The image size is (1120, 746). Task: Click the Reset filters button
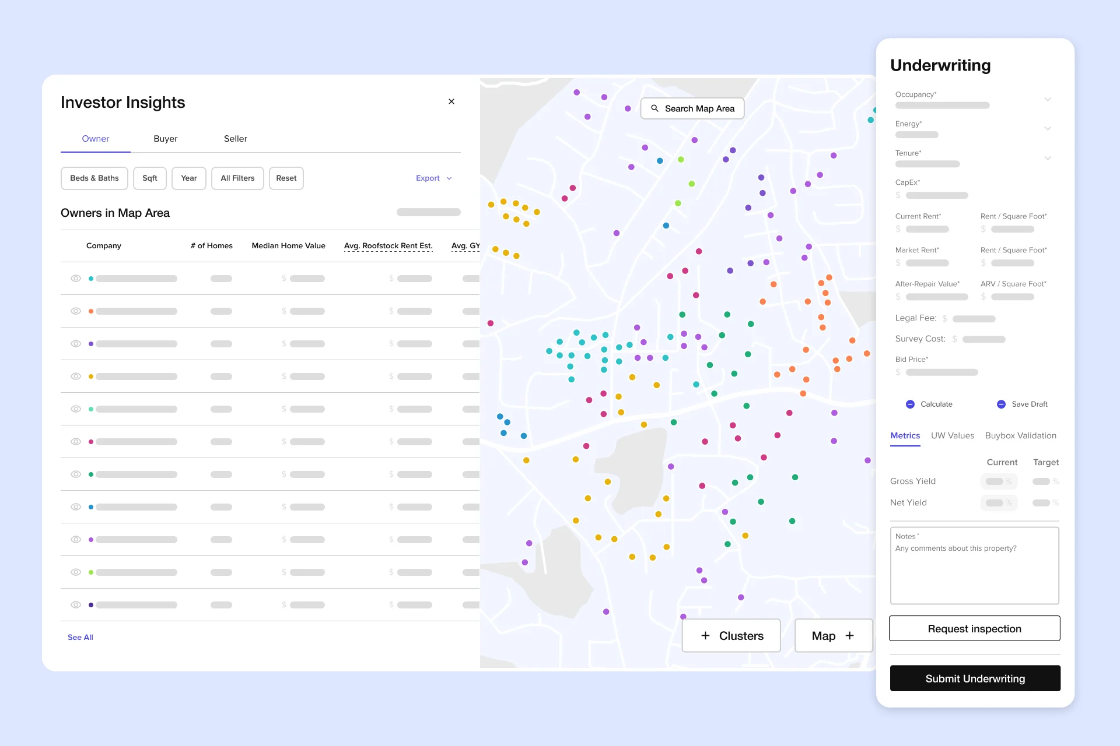point(286,178)
